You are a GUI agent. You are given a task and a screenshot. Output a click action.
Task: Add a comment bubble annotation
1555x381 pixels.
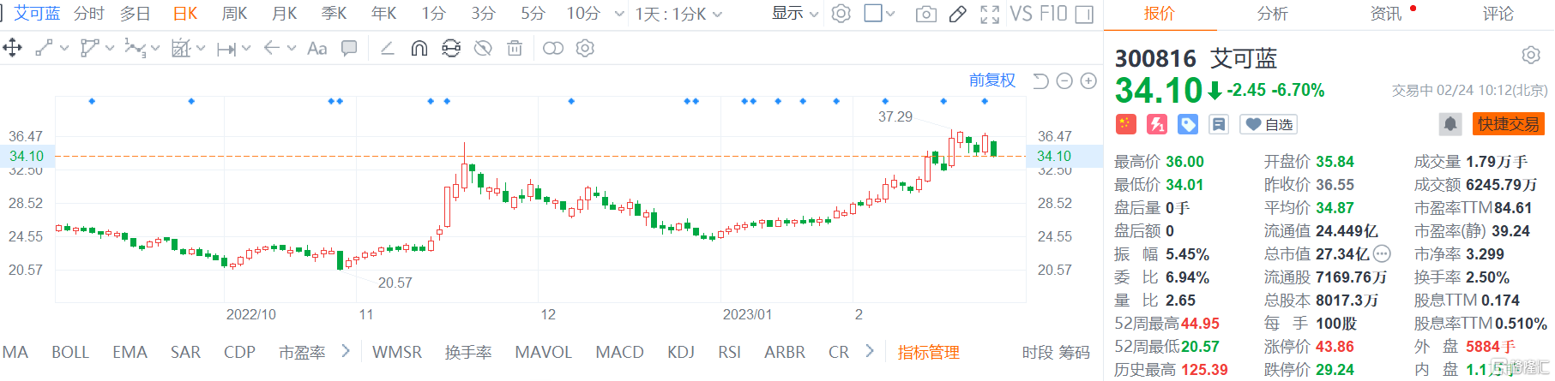point(349,48)
